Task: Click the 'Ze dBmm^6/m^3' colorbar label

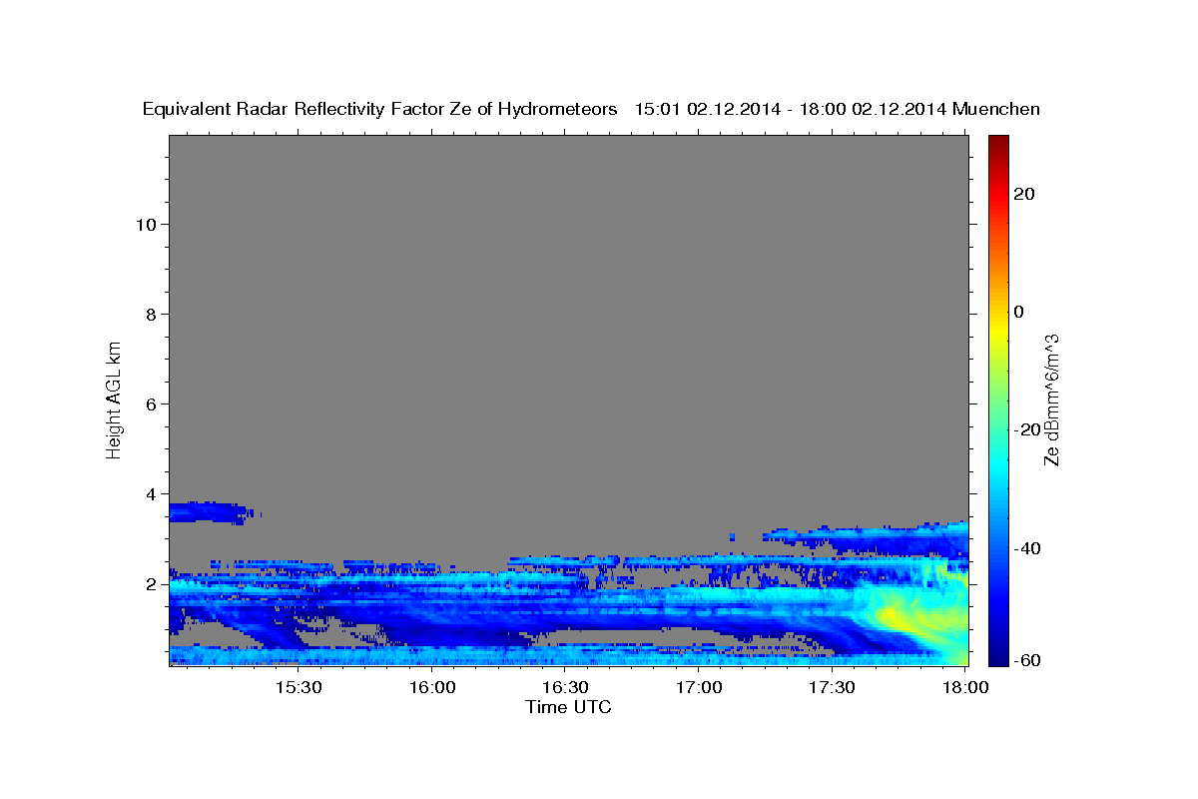Action: point(1051,399)
